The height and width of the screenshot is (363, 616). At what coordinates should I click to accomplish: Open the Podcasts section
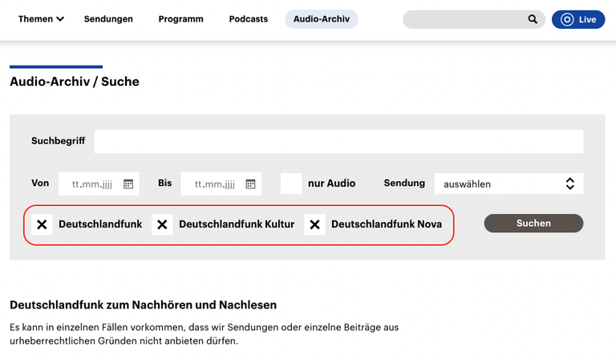coord(249,19)
